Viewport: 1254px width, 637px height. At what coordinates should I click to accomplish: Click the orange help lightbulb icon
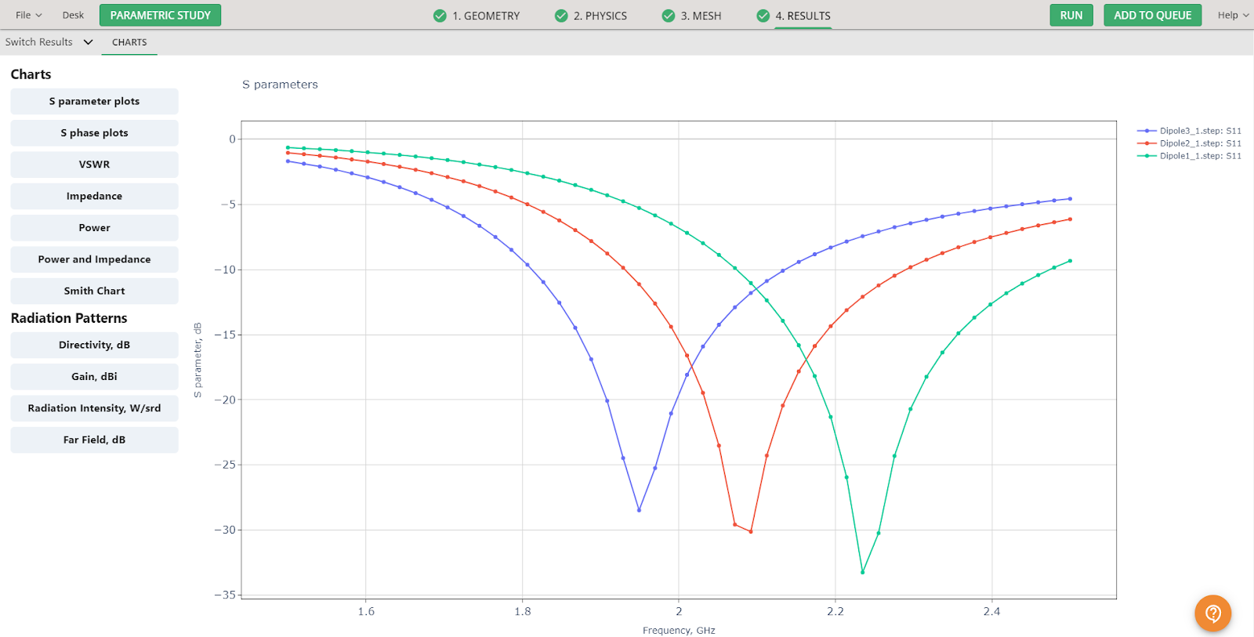[1212, 613]
